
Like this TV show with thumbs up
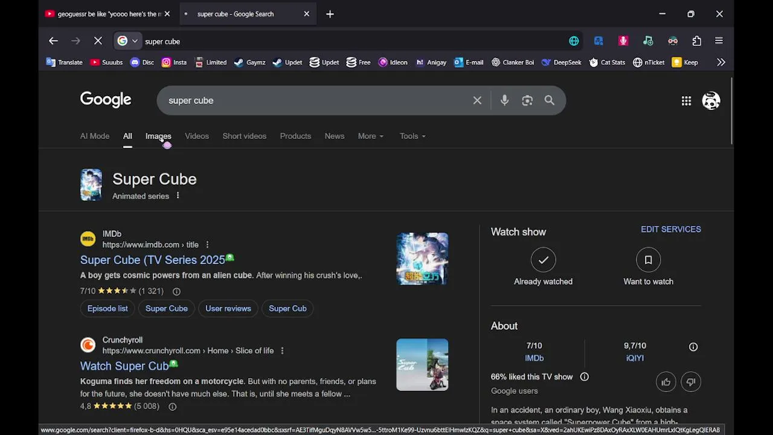click(x=666, y=382)
